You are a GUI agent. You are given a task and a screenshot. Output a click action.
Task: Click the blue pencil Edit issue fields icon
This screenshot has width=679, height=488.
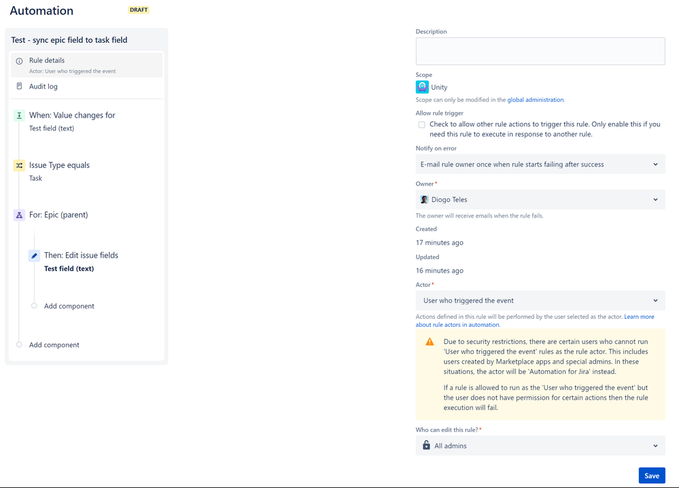click(34, 256)
